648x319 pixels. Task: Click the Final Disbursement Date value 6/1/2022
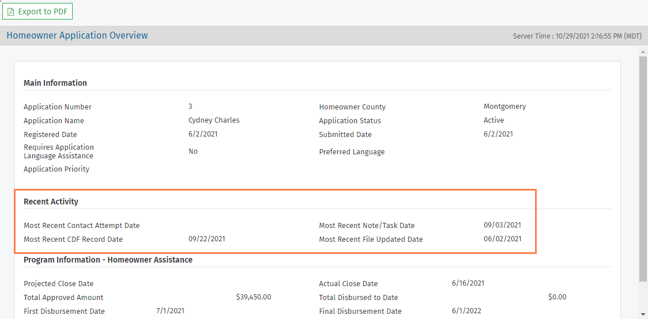coord(466,311)
